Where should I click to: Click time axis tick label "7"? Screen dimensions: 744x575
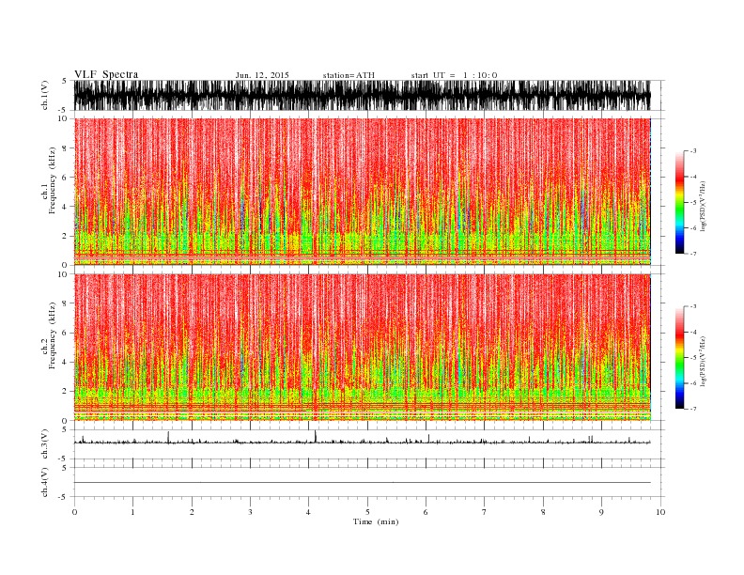[x=484, y=512]
